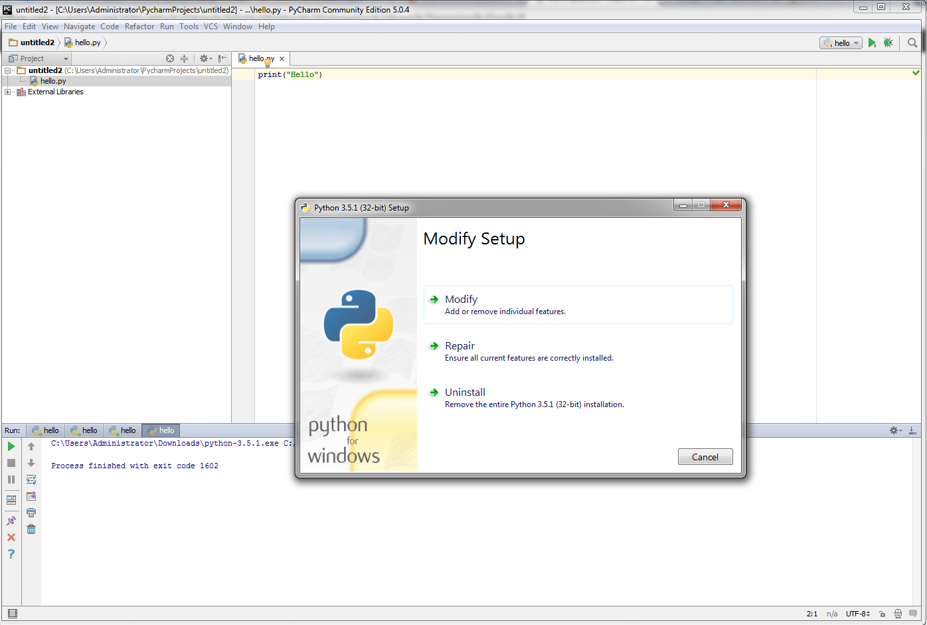Viewport: 927px width, 625px height.
Task: Pick Uninstall in Python Setup dialog
Action: tap(465, 392)
